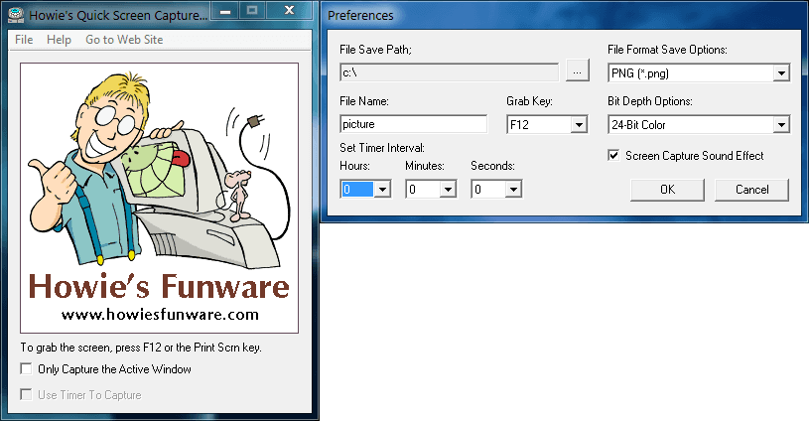
Task: Click the 'Set Timer Interval:' label
Action: (382, 148)
